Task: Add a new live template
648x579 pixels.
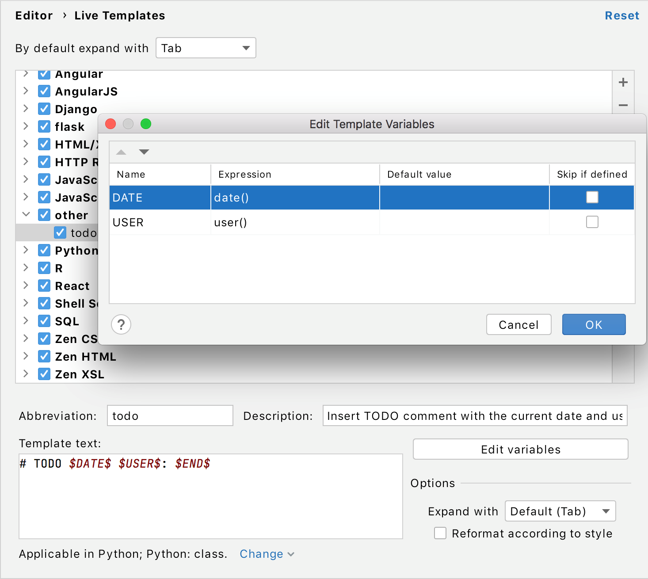Action: [x=623, y=82]
